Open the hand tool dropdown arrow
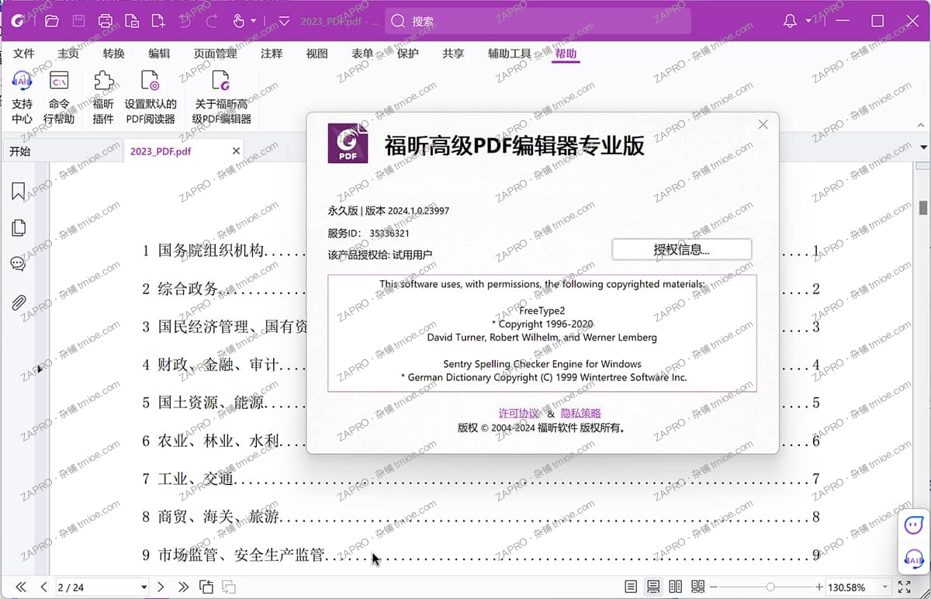The image size is (931, 599). coord(251,21)
